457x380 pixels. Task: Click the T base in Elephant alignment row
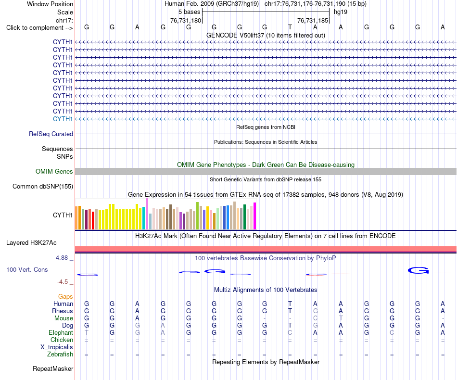point(87,332)
